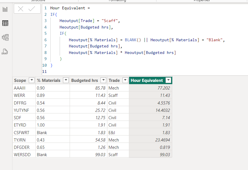This screenshot has height=170, width=248.
Task: Click the 85.78 Budgeted hrs value
Action: coord(100,88)
